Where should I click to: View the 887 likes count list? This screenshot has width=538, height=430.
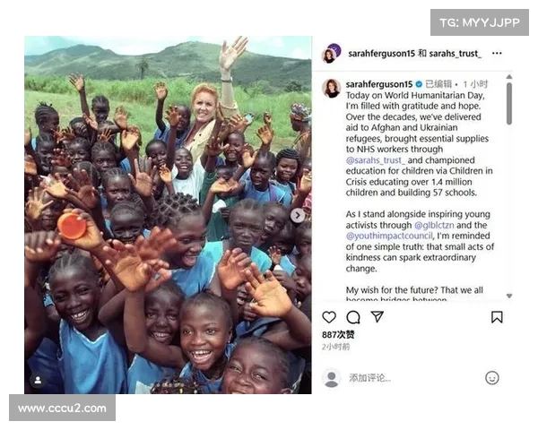(338, 335)
